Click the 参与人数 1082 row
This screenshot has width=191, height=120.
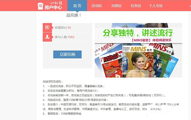coord(68,37)
